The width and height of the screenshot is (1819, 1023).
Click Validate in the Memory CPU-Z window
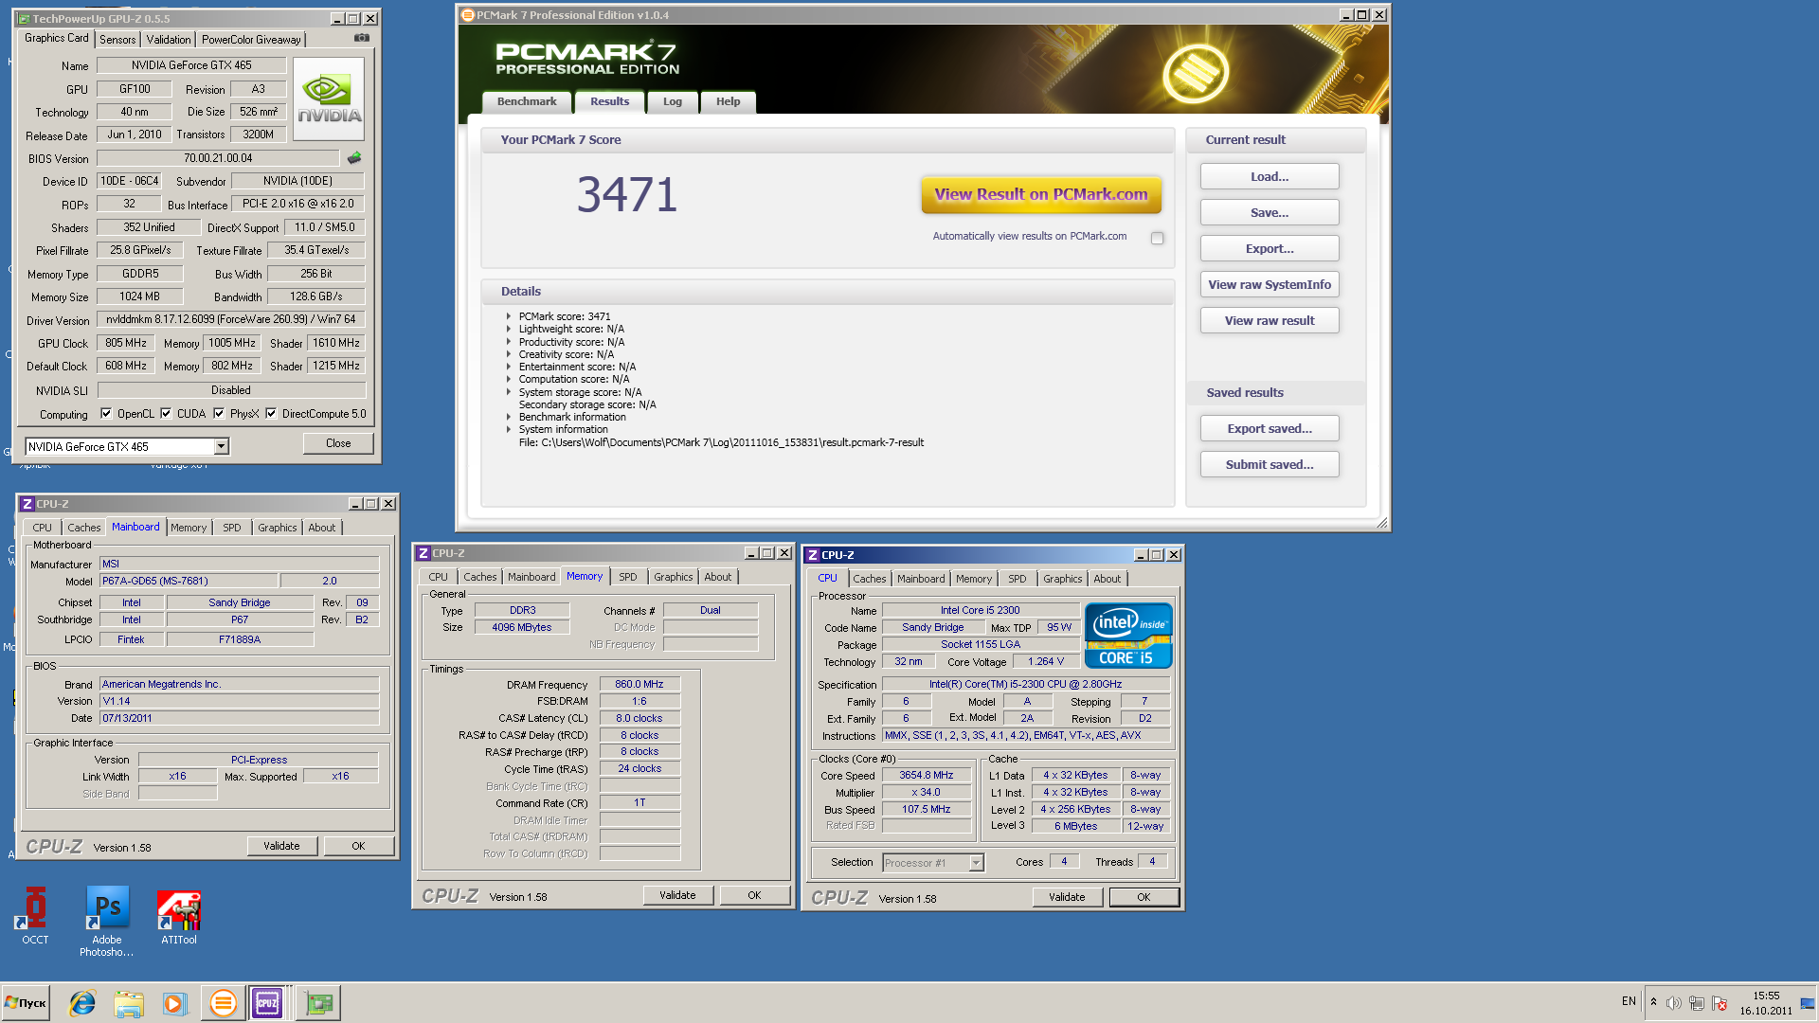click(678, 895)
